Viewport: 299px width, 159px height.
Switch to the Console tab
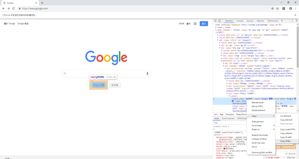(240, 21)
